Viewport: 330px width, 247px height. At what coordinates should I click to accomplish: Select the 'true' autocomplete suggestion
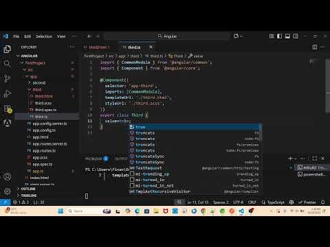tap(195, 127)
